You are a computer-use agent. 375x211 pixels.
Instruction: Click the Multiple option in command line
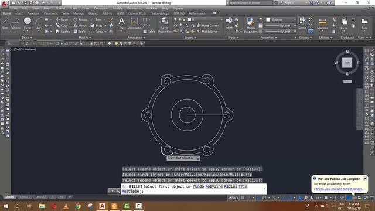pyautogui.click(x=130, y=192)
